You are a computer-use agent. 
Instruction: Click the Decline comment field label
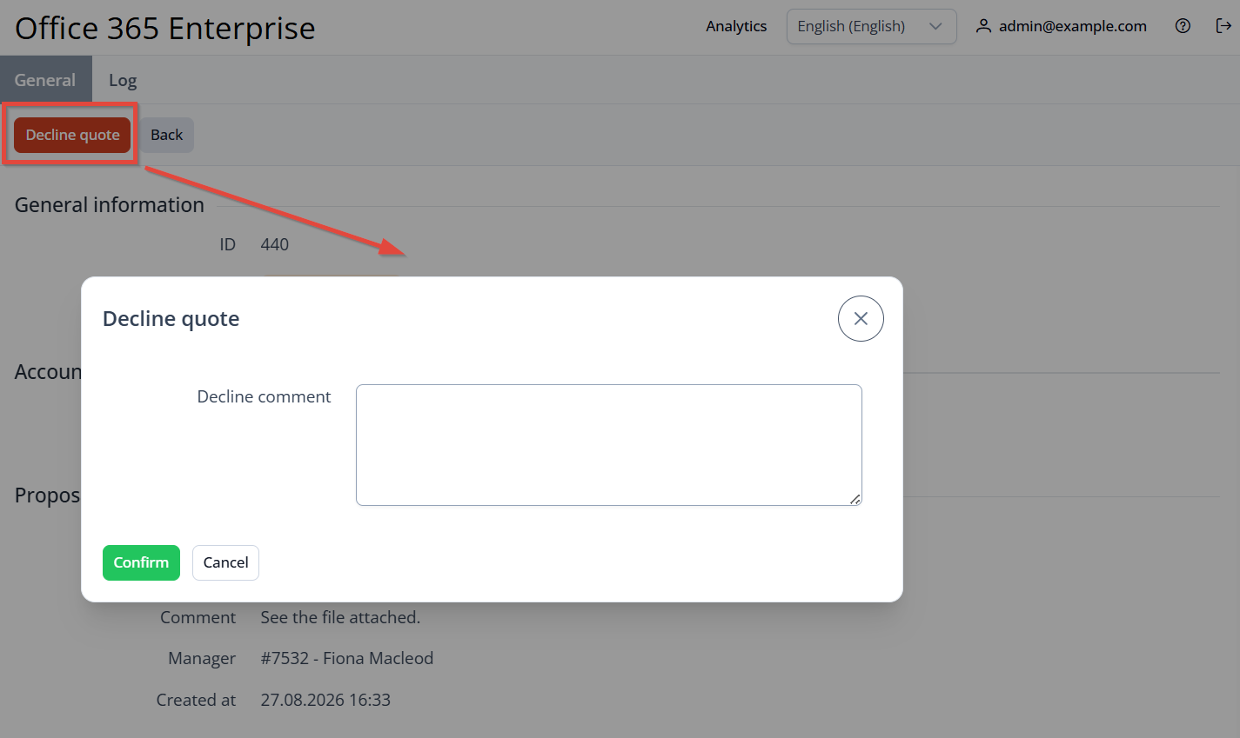(265, 396)
